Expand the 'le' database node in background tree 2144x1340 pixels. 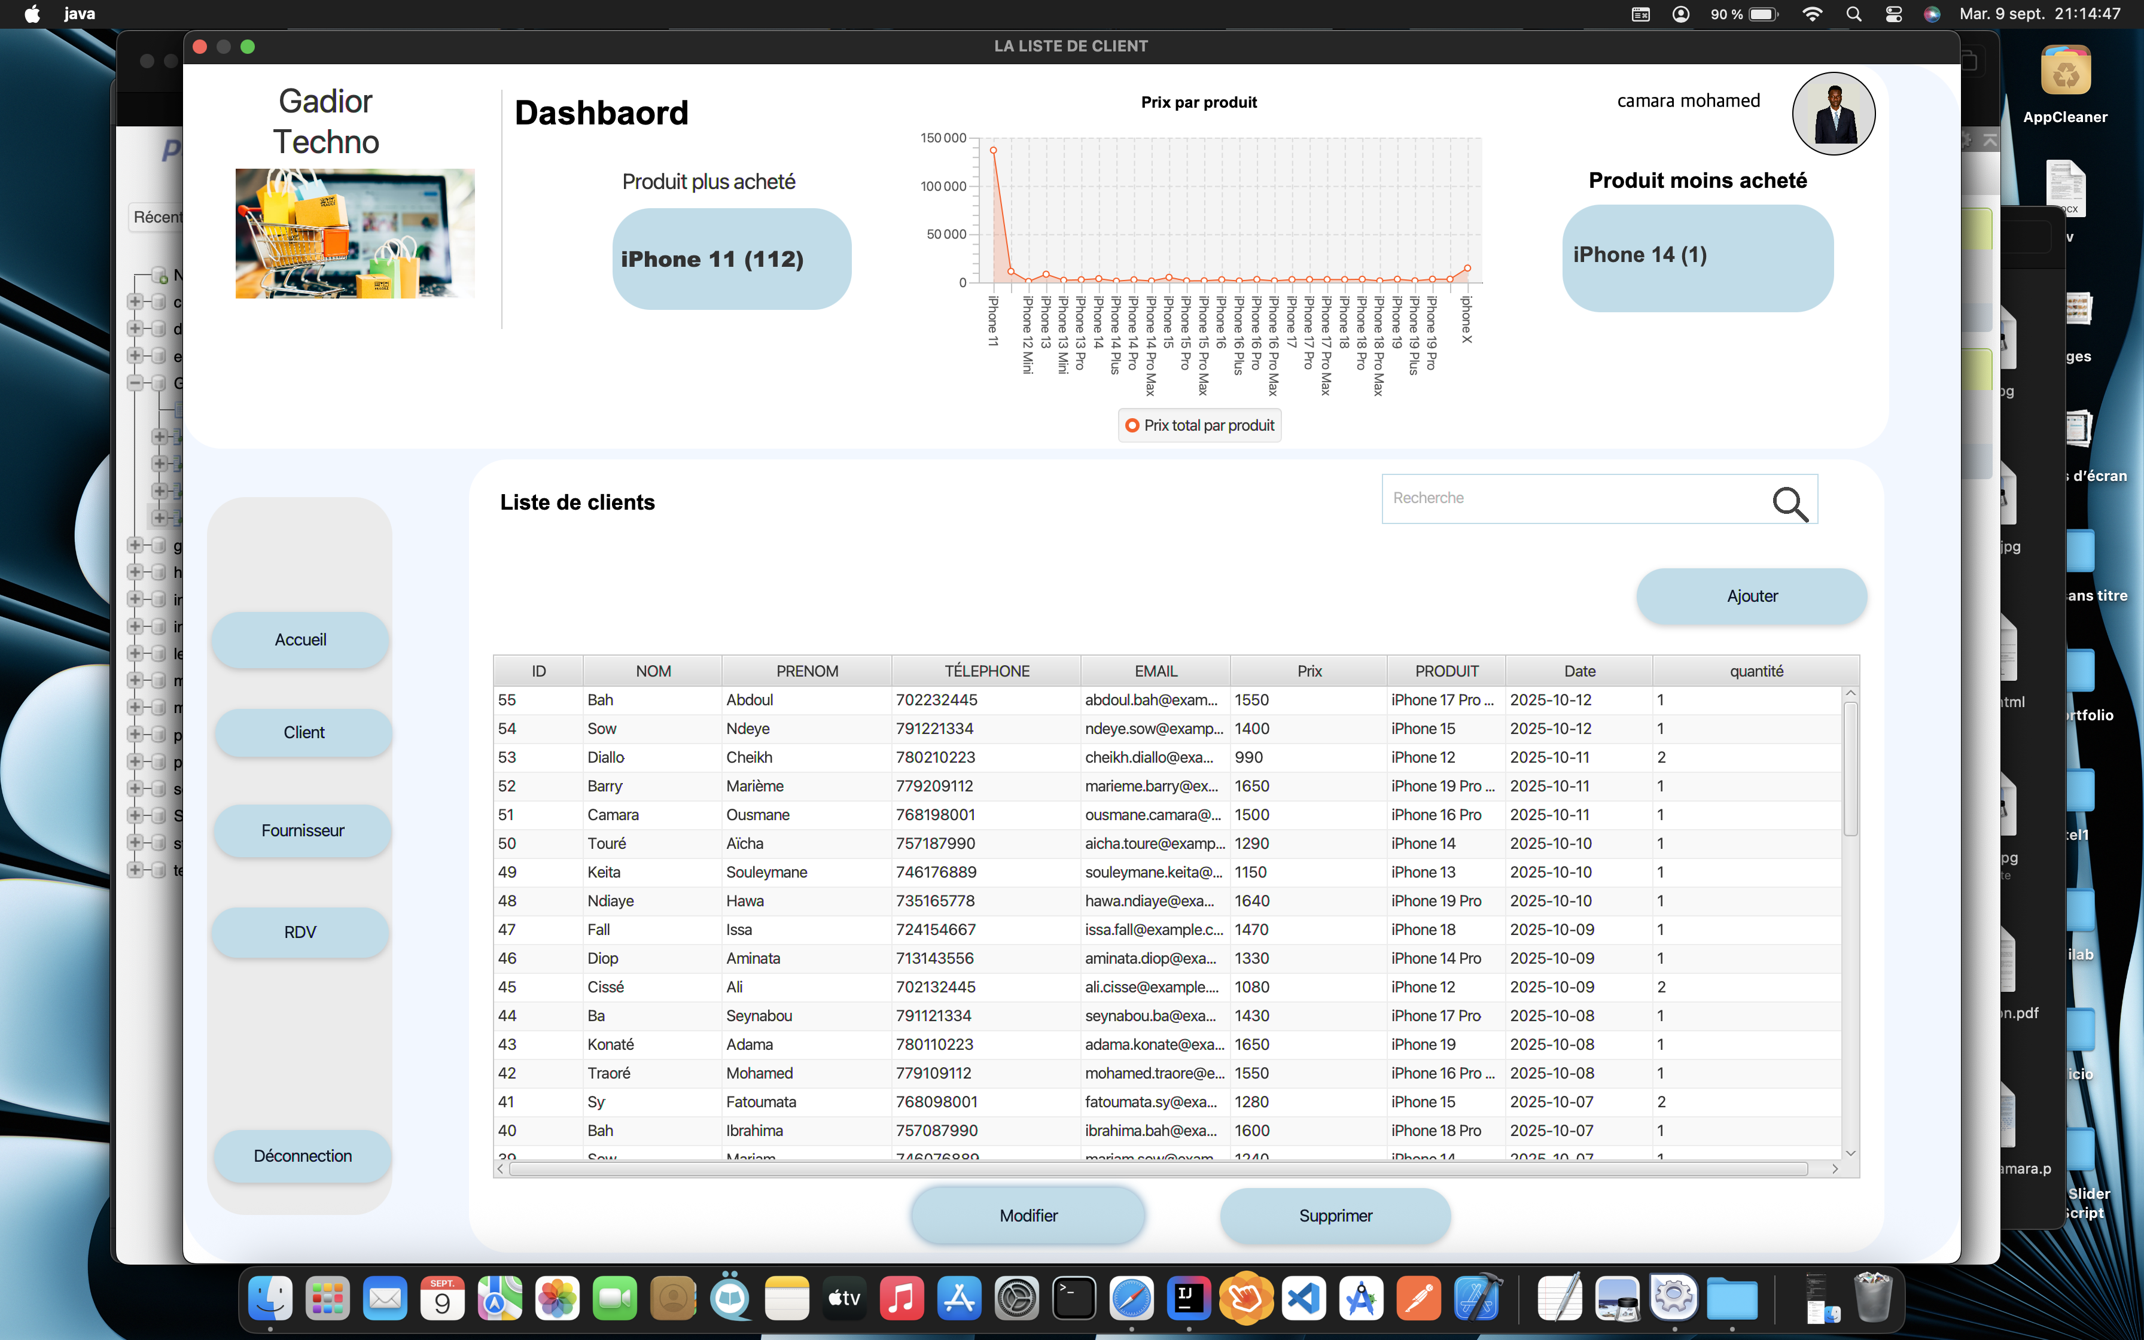click(x=135, y=653)
